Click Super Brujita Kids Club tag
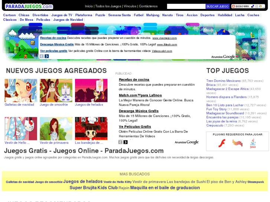This screenshot has height=202, width=270. pyautogui.click(x=94, y=188)
